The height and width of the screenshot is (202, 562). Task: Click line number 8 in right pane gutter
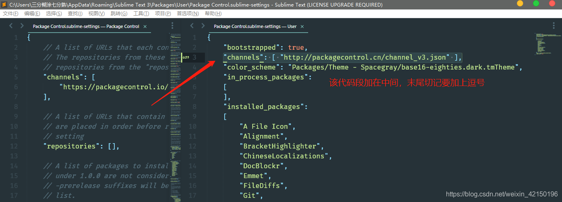click(x=194, y=107)
